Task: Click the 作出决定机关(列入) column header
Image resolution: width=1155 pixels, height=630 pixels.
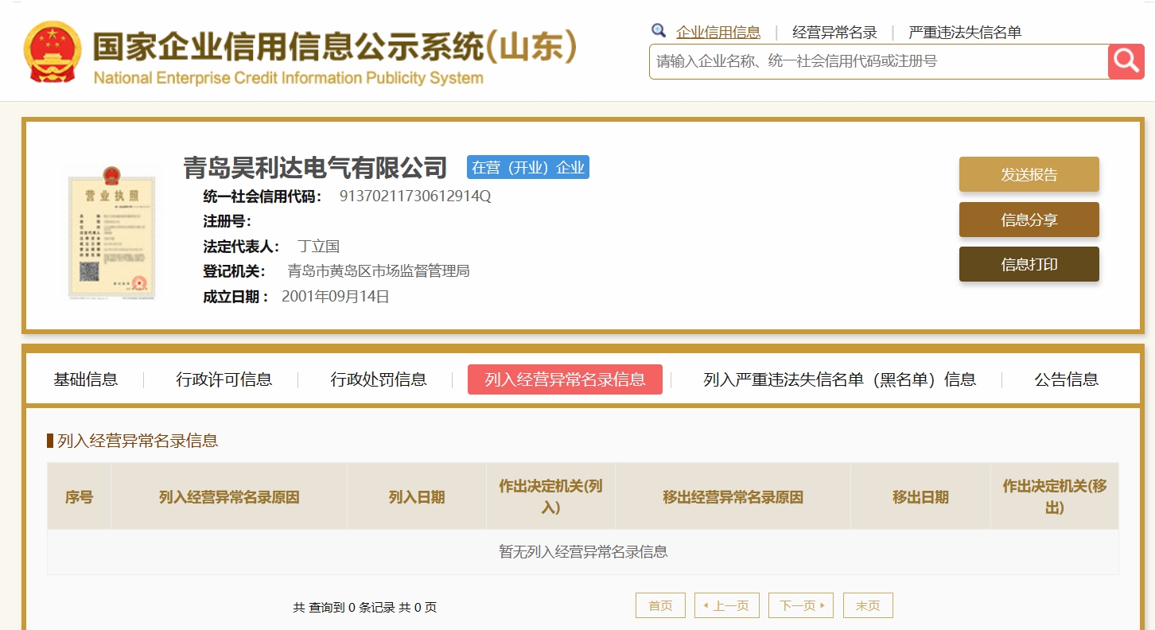Action: pyautogui.click(x=550, y=497)
